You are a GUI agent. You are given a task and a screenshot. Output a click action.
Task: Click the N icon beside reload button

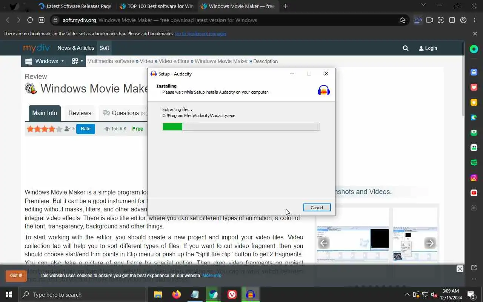[x=42, y=20]
